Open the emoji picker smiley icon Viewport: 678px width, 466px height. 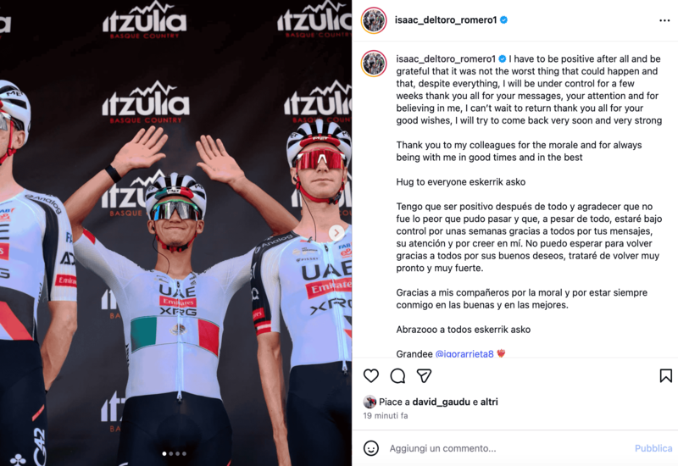(x=371, y=448)
